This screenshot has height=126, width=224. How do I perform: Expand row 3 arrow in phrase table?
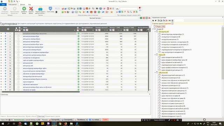[x=1, y=39]
